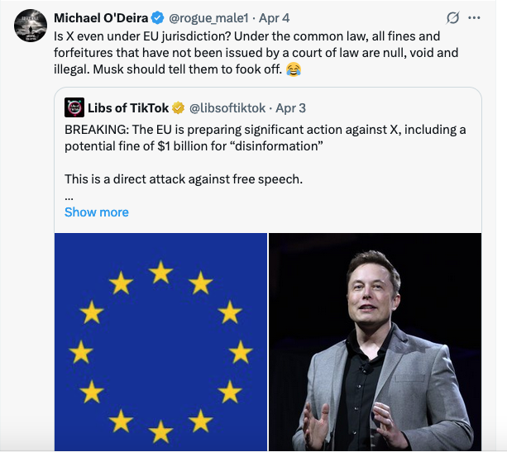Click the gold verified badge
The height and width of the screenshot is (452, 507).
coord(178,107)
